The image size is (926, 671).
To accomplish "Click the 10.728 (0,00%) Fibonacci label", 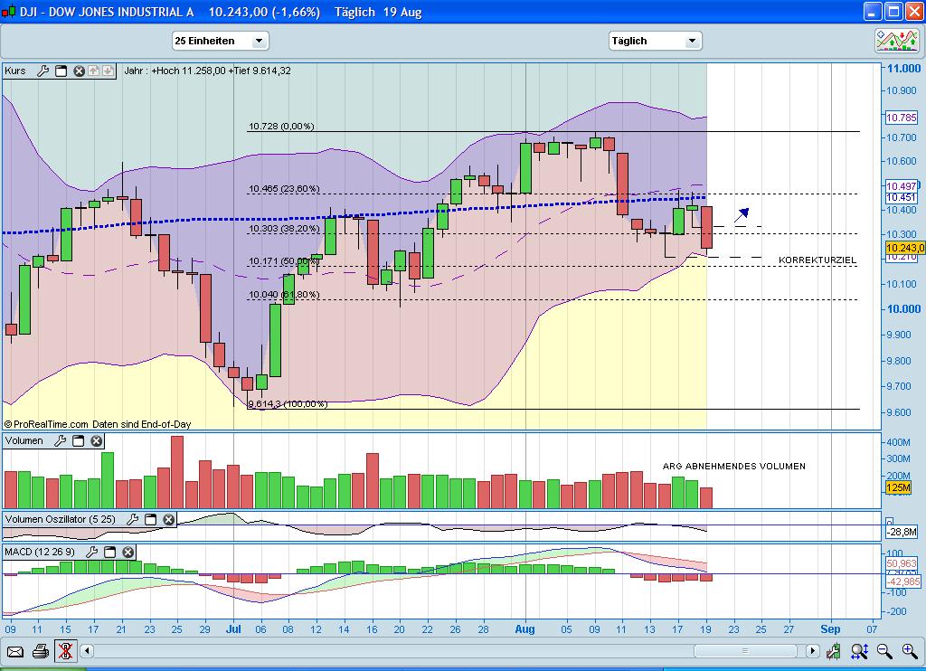I will [281, 126].
